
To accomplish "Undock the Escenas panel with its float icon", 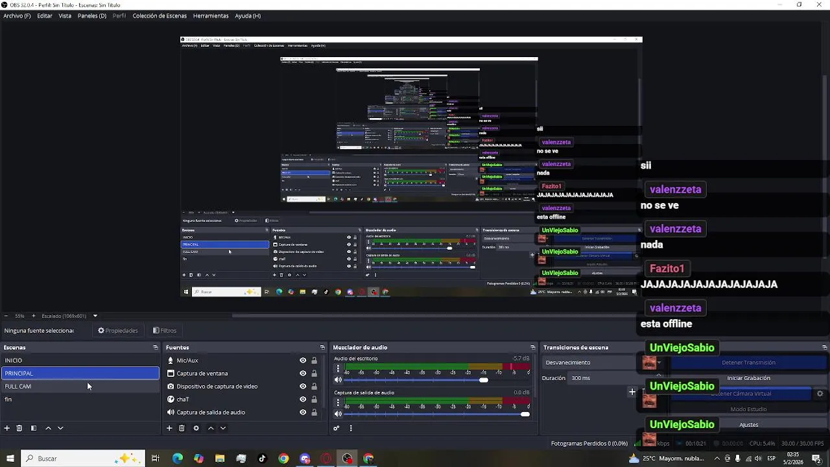I will 155,348.
